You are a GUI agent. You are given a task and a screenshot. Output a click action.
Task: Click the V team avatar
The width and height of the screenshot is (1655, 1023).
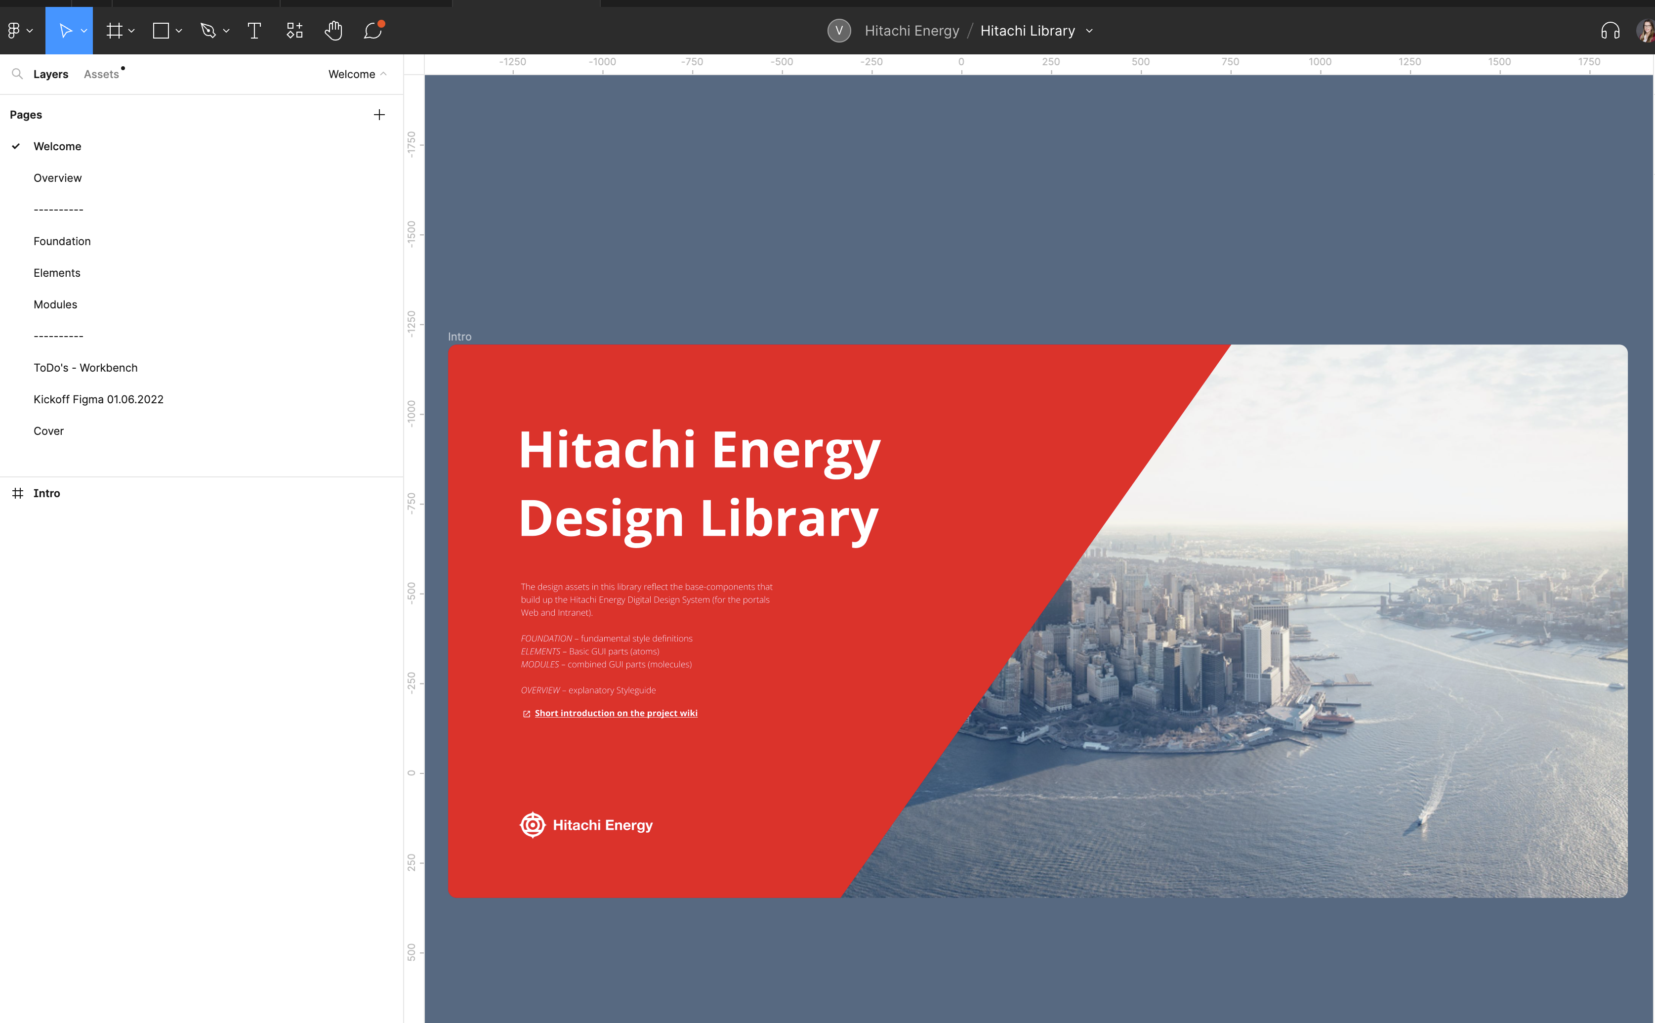tap(839, 31)
